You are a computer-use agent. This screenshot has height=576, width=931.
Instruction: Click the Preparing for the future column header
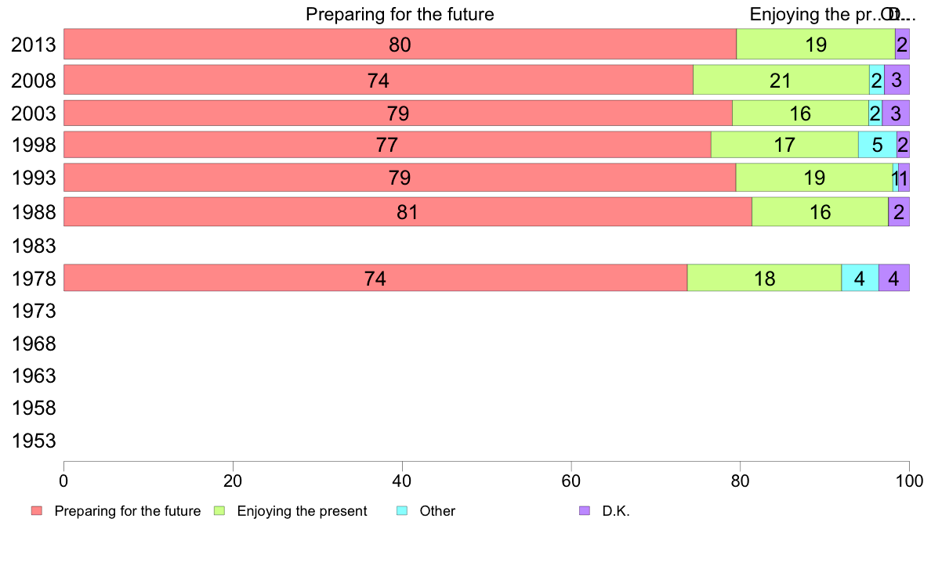[400, 14]
